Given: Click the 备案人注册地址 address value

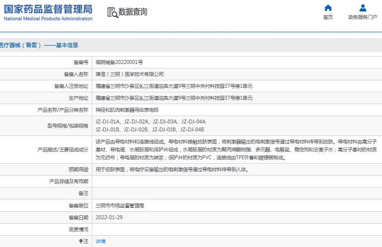Looking at the screenshot, I should (x=174, y=86).
